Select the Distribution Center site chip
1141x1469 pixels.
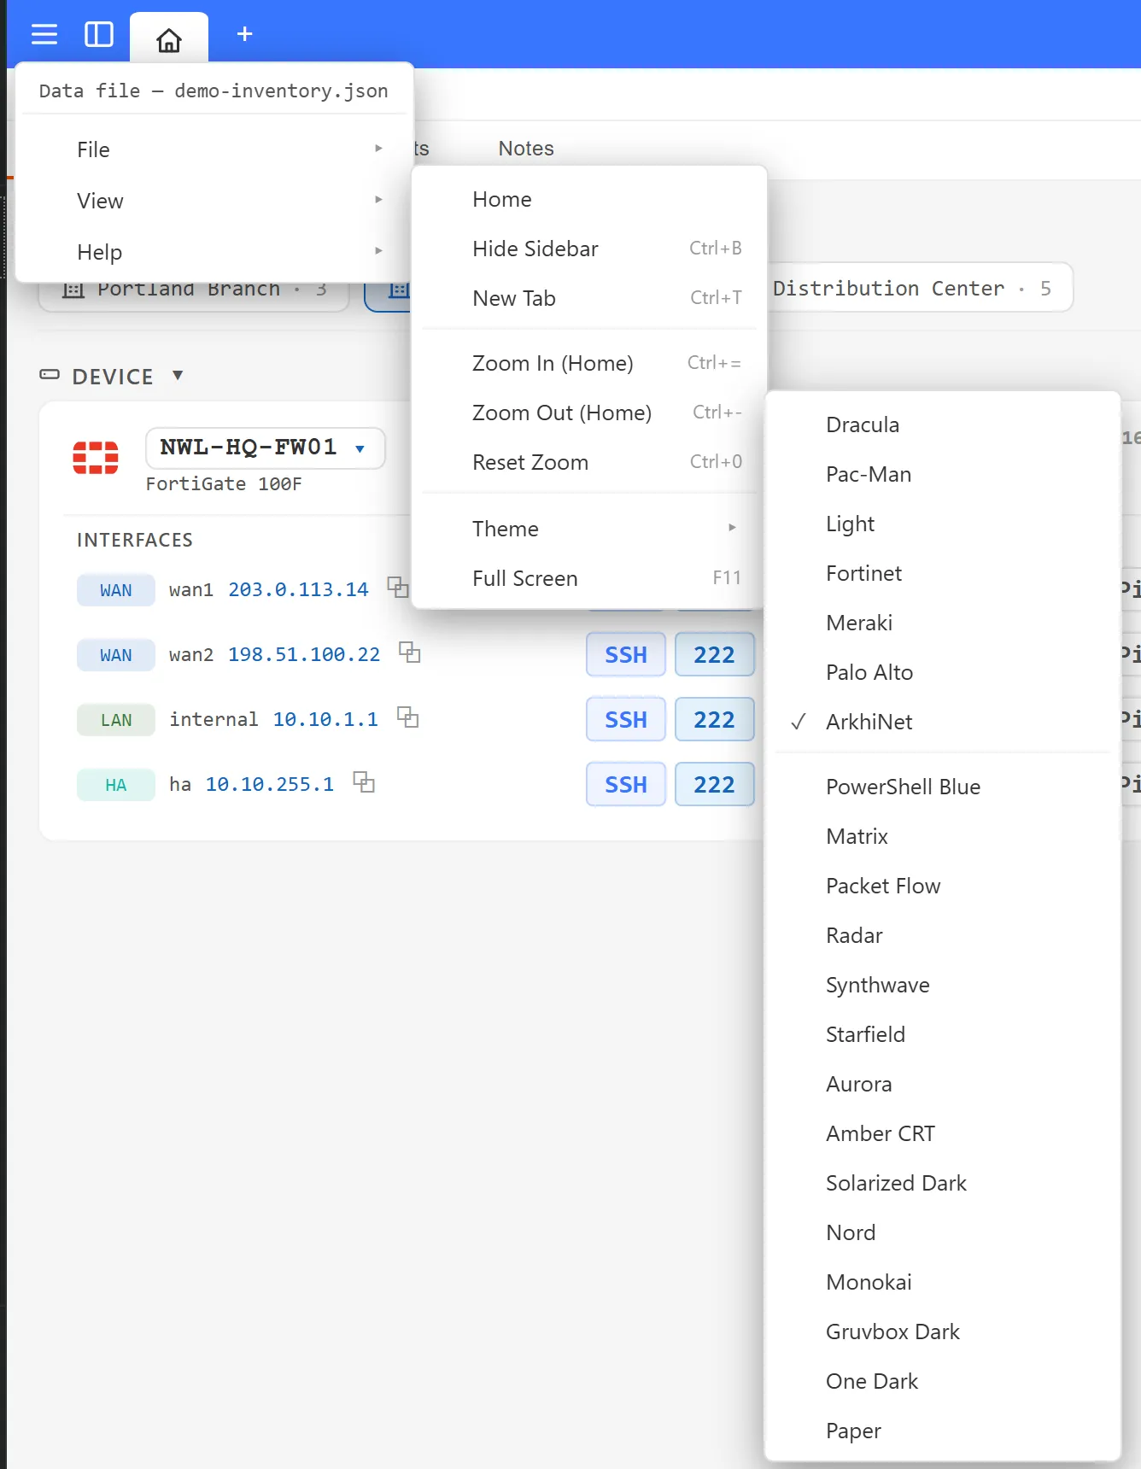919,288
